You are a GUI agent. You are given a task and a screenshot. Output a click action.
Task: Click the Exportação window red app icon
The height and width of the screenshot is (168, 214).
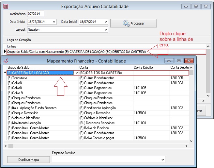coord(6,6)
